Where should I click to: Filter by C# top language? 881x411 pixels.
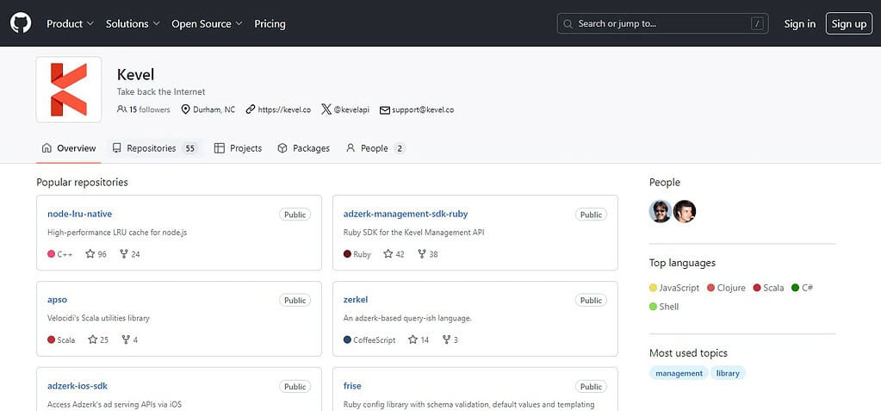(803, 288)
